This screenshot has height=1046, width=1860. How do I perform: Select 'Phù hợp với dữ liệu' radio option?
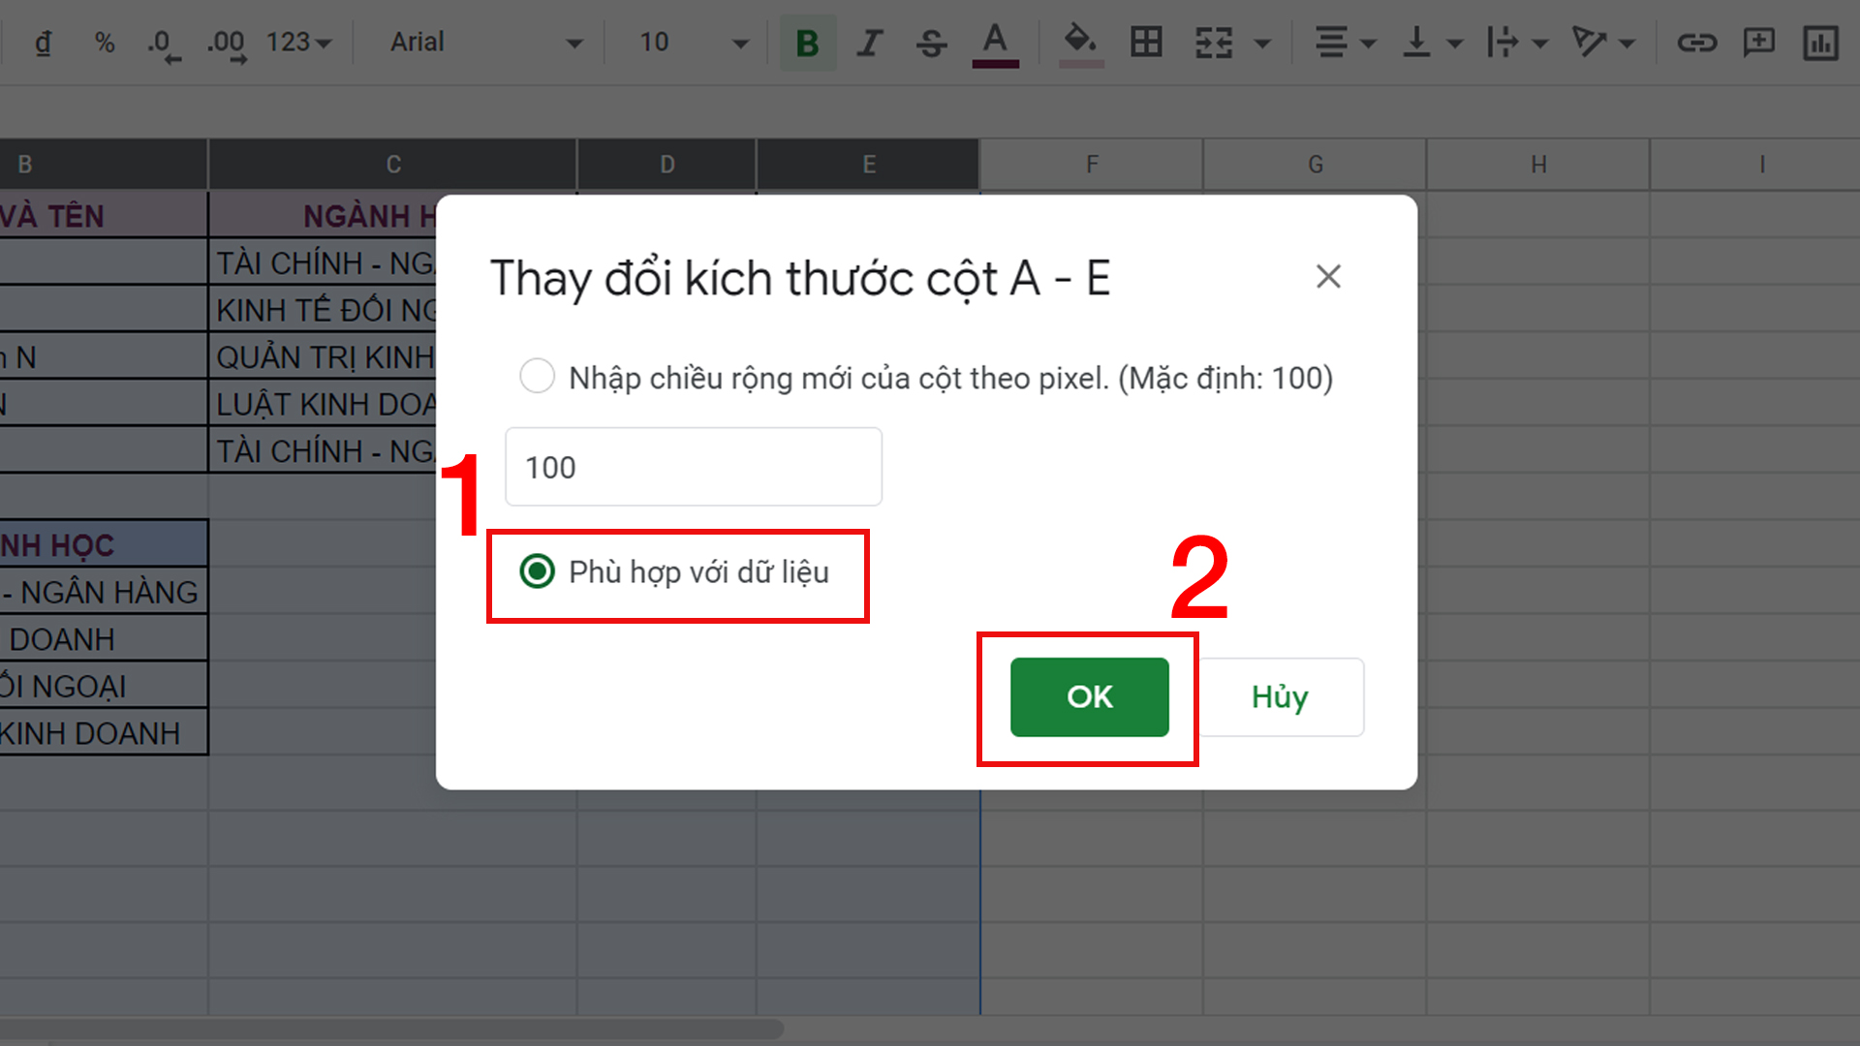[538, 571]
